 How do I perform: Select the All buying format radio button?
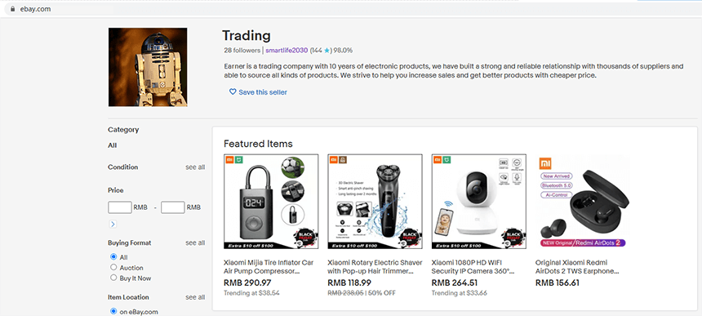(x=113, y=257)
